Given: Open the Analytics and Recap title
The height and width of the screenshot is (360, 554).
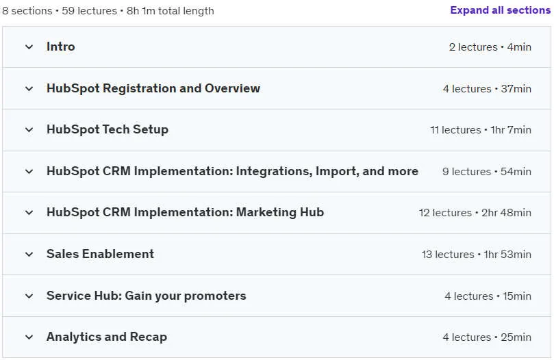Looking at the screenshot, I should pos(107,337).
